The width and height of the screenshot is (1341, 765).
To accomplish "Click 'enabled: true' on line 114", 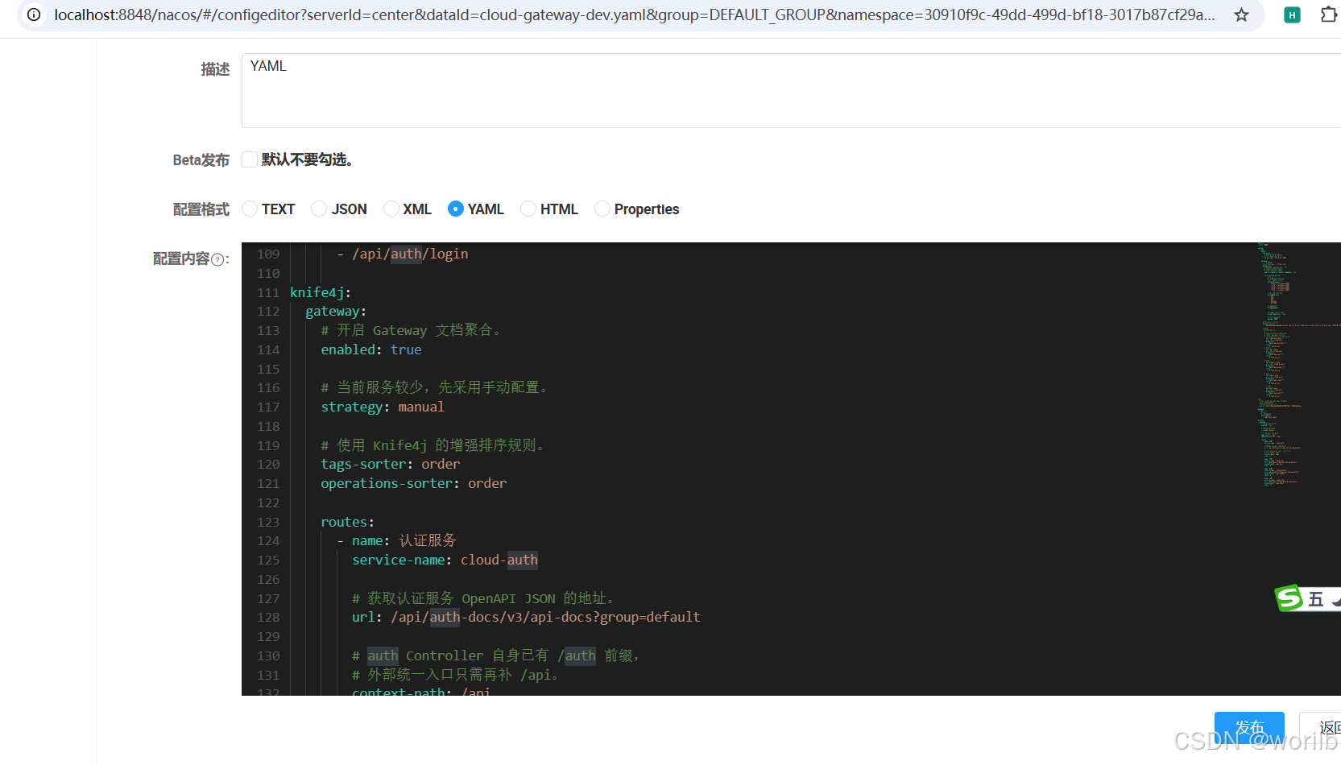I will pyautogui.click(x=371, y=349).
